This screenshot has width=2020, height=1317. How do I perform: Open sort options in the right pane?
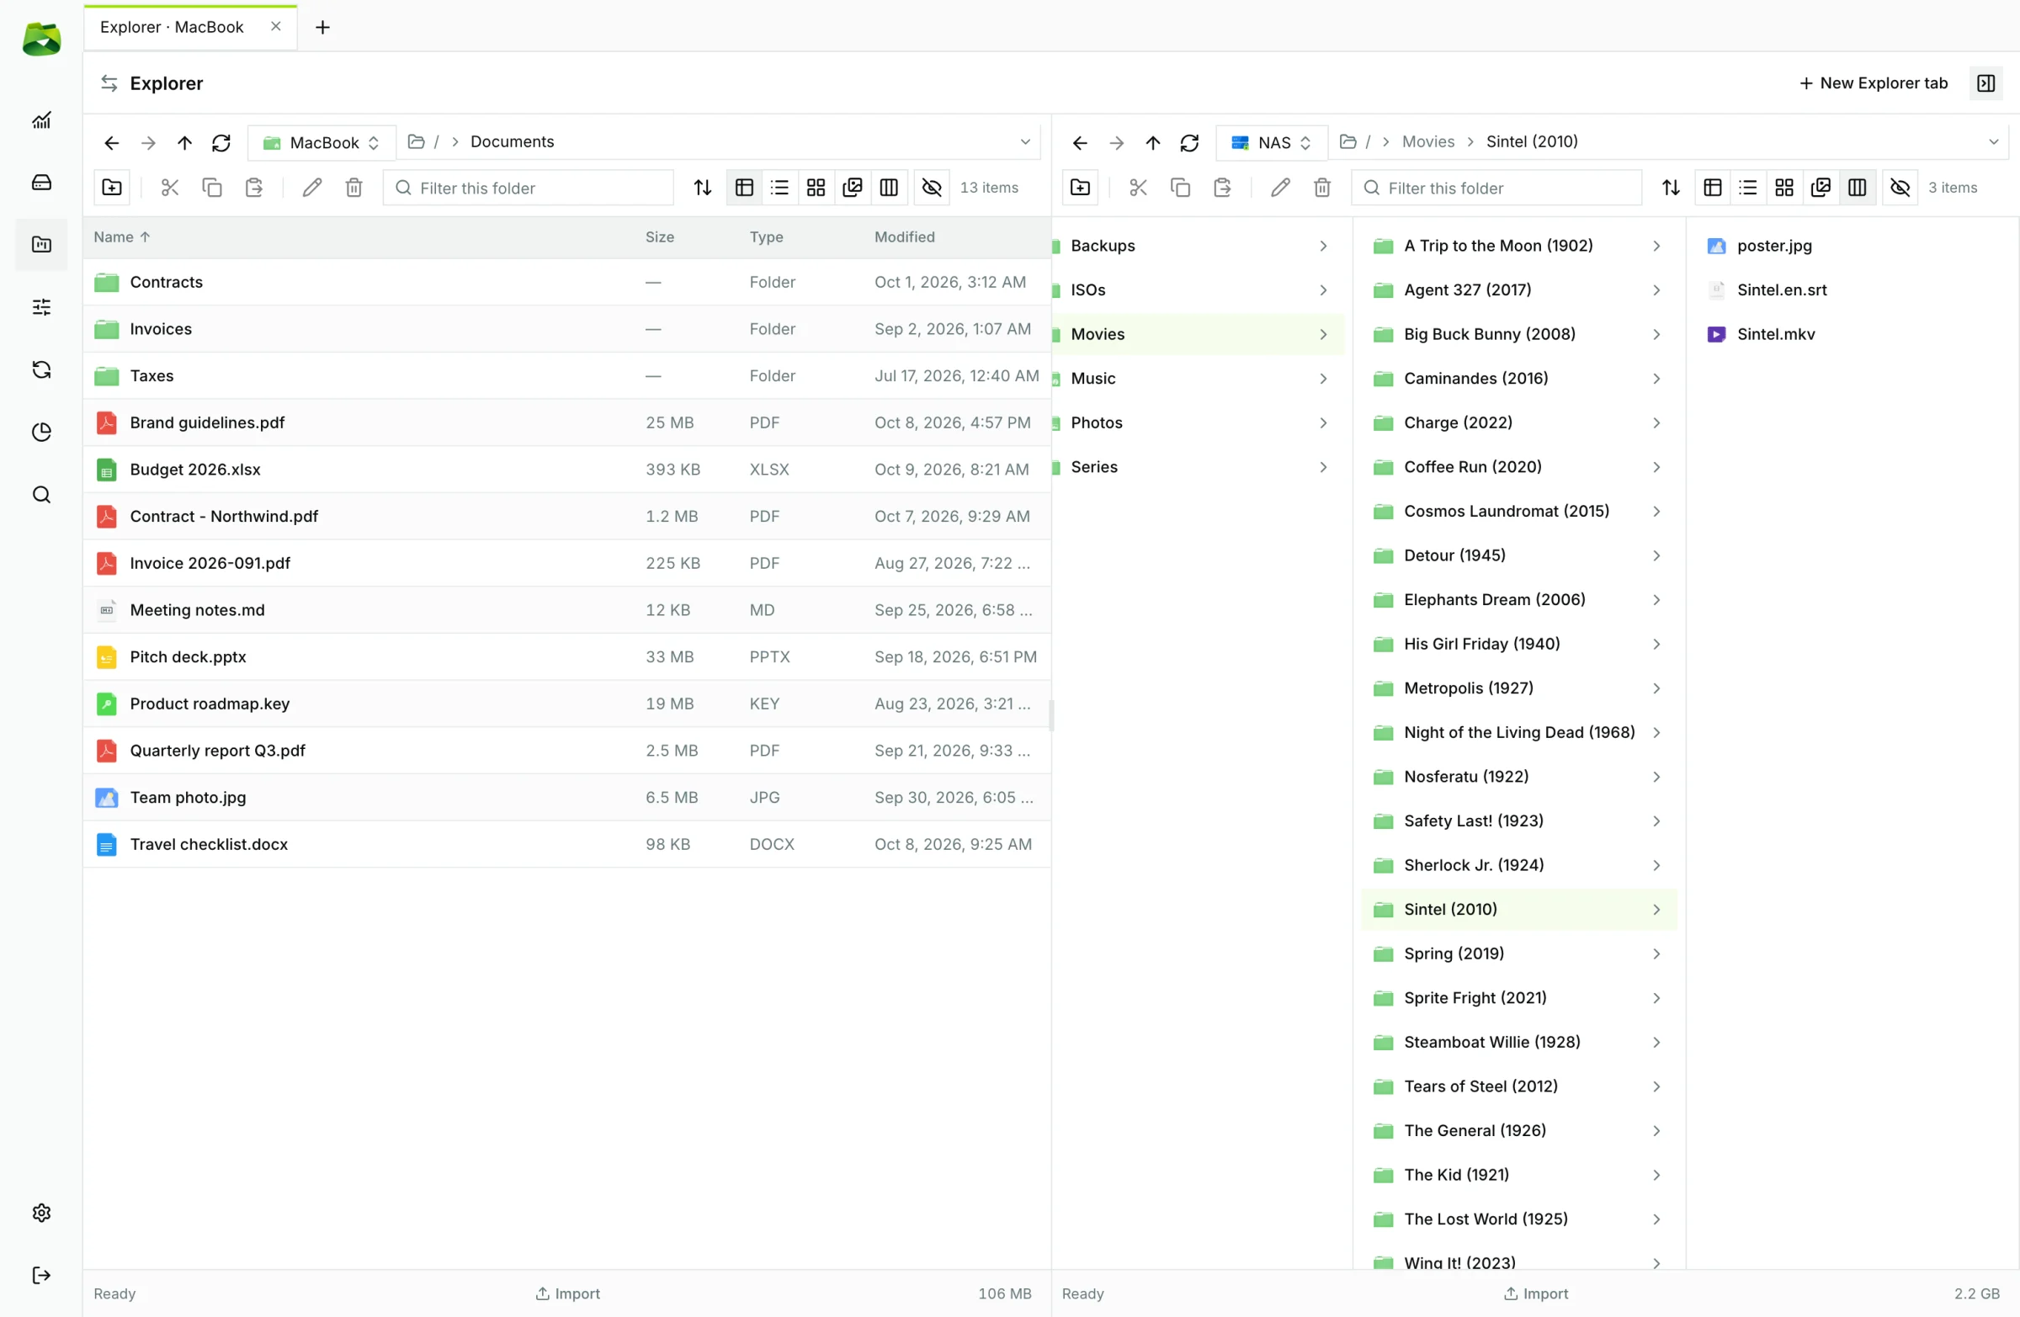(1671, 188)
